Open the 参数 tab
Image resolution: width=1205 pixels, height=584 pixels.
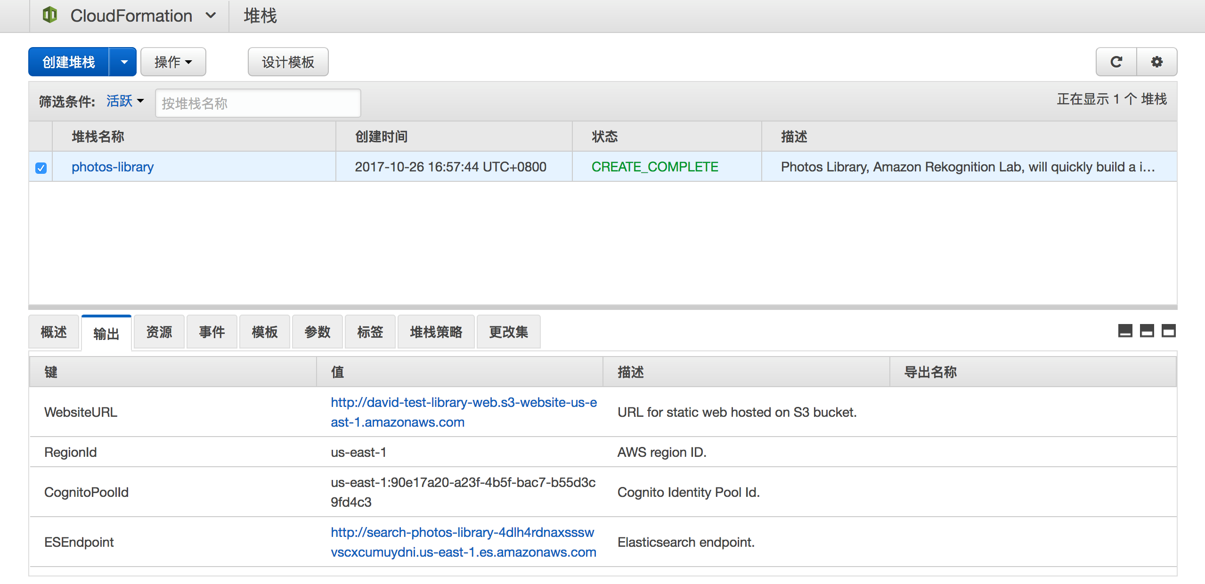tap(317, 332)
